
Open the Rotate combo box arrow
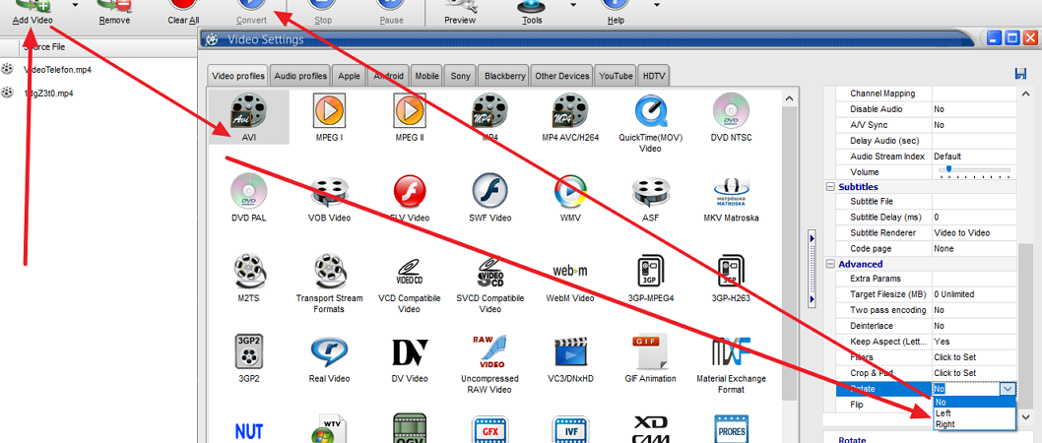click(1009, 389)
